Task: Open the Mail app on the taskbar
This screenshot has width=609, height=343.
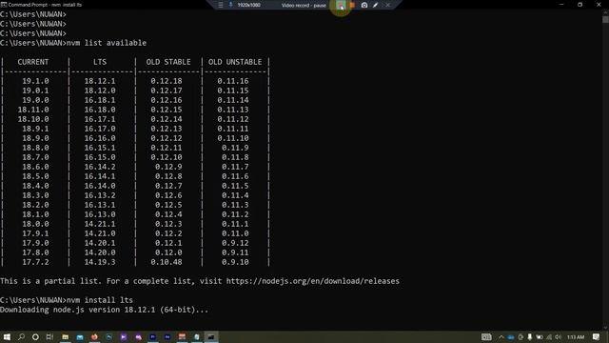Action: [x=80, y=336]
